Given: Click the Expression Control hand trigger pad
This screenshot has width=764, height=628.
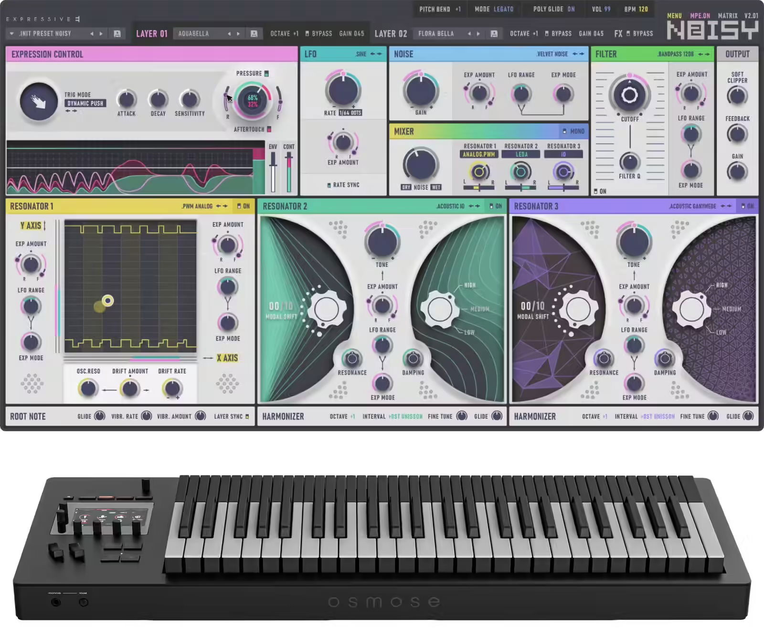Looking at the screenshot, I should point(39,101).
